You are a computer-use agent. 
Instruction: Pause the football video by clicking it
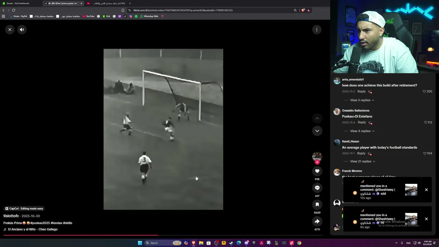click(163, 129)
